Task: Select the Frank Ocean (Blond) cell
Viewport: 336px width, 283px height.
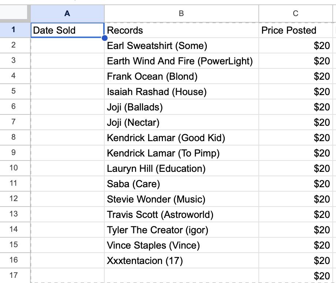Action: (181, 76)
